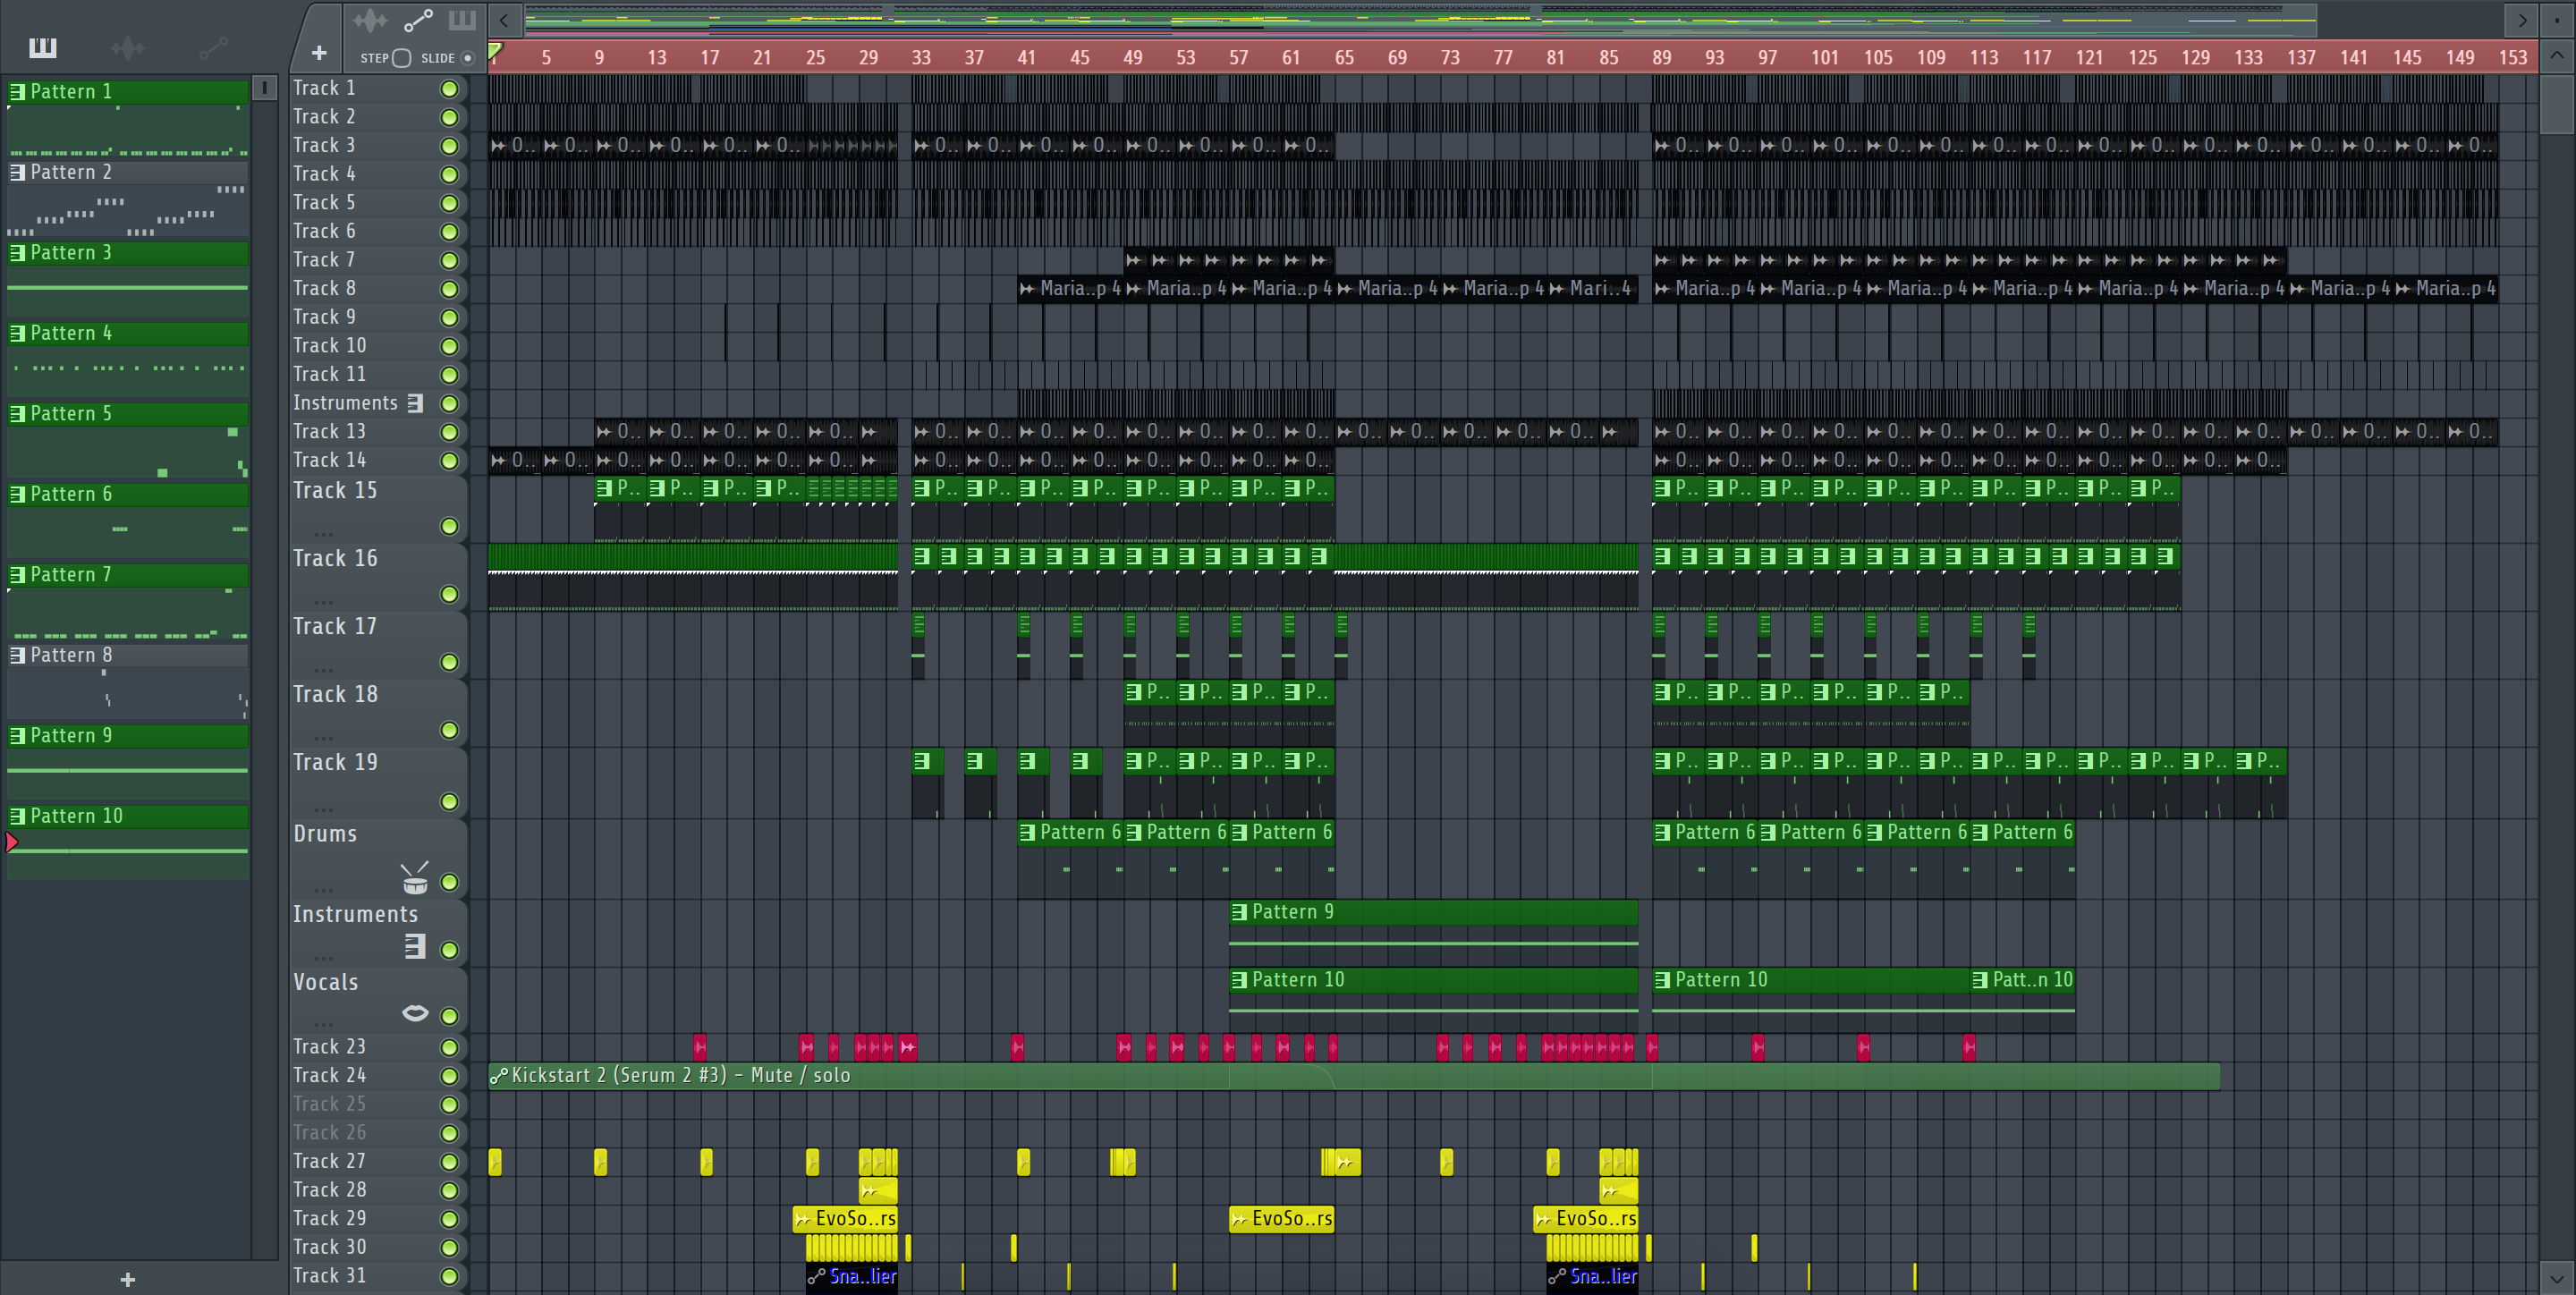Mute Track 8 using its green LED
The image size is (2576, 1295).
pos(450,289)
